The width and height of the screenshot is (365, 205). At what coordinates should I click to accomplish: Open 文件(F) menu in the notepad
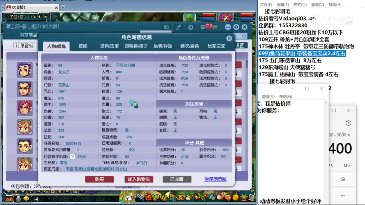pos(266,5)
